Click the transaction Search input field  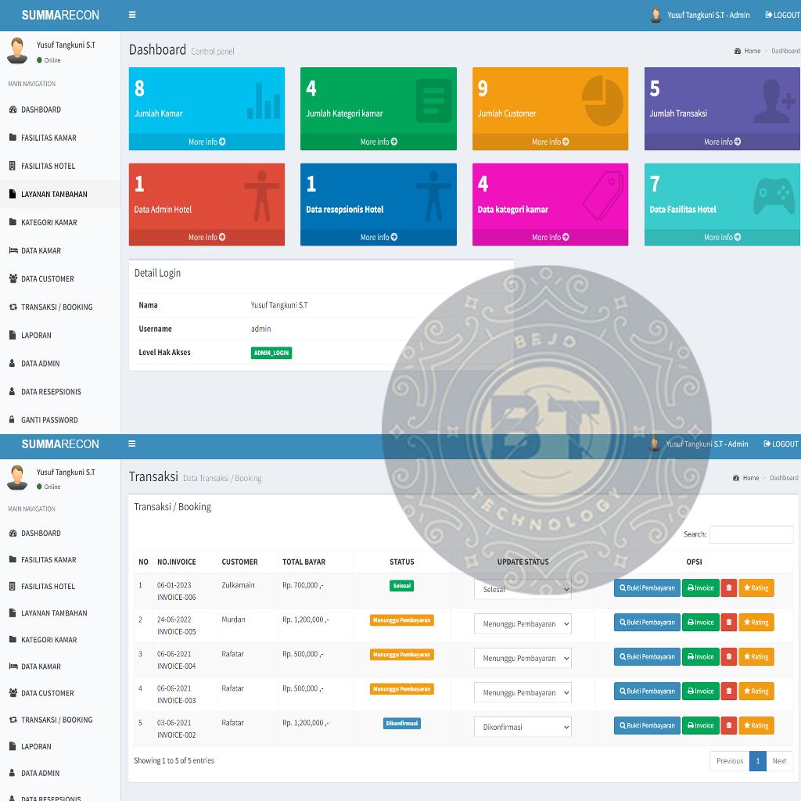click(x=751, y=534)
